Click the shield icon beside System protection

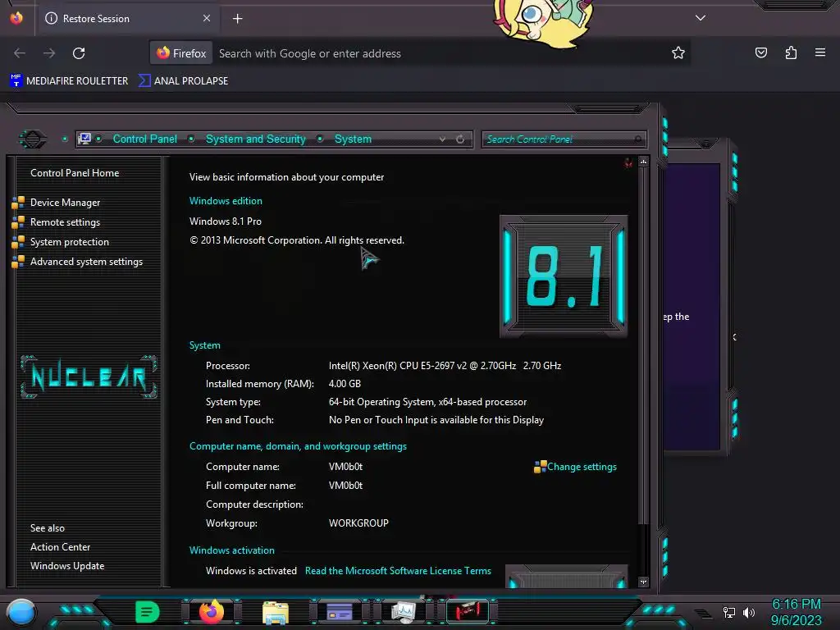click(x=18, y=242)
